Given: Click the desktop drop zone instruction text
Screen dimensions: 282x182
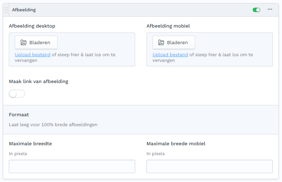Looking at the screenshot, I should [83, 55].
